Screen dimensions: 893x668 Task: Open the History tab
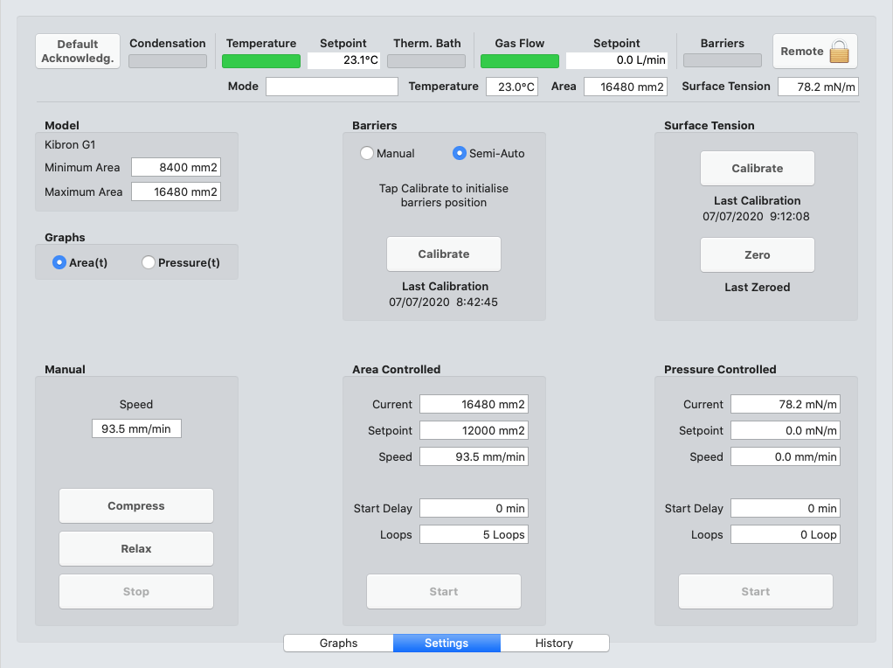(x=554, y=644)
